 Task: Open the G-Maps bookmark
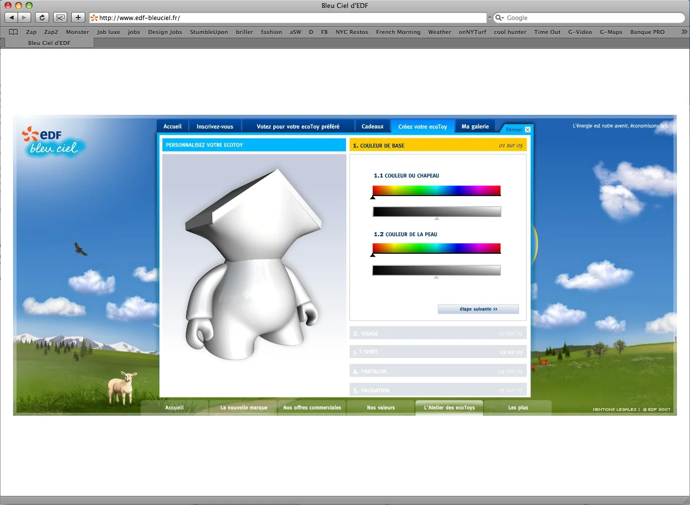click(611, 32)
